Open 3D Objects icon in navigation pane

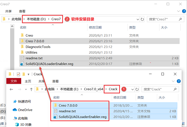[17, 125]
